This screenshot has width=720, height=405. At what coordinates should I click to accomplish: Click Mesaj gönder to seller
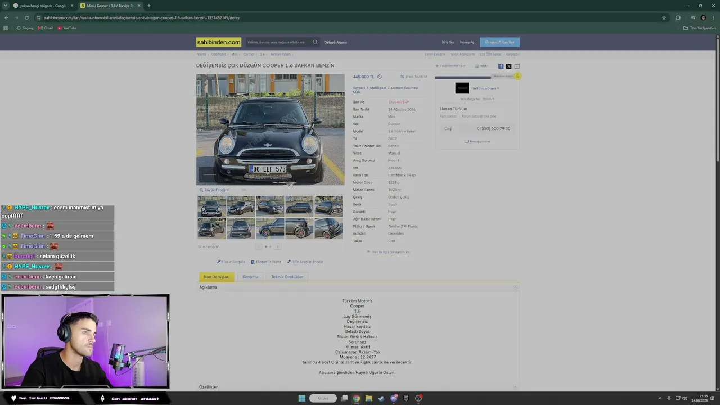[478, 141]
